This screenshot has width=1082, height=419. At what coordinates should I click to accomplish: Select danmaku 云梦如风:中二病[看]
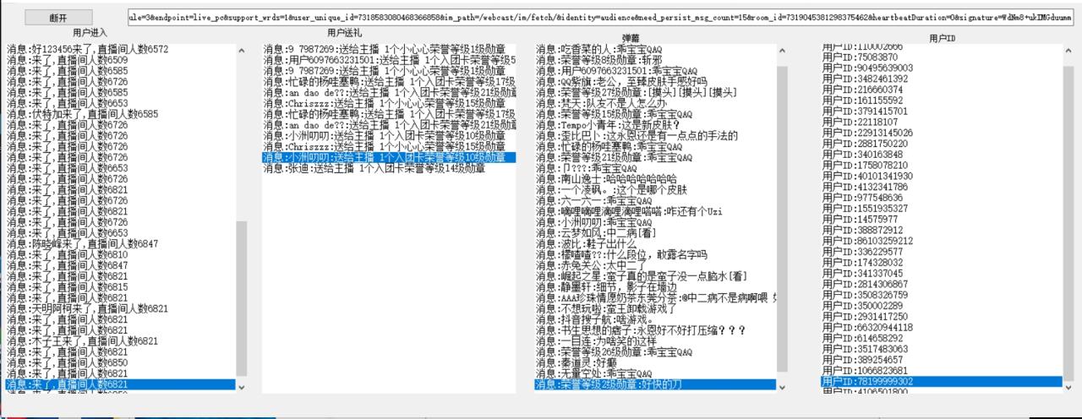(x=655, y=233)
